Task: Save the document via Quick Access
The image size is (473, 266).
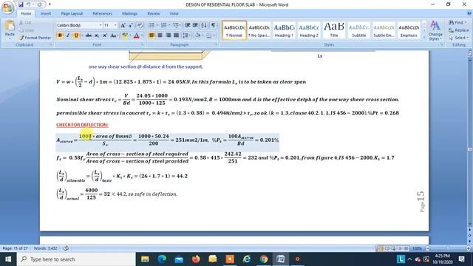Action: point(21,4)
